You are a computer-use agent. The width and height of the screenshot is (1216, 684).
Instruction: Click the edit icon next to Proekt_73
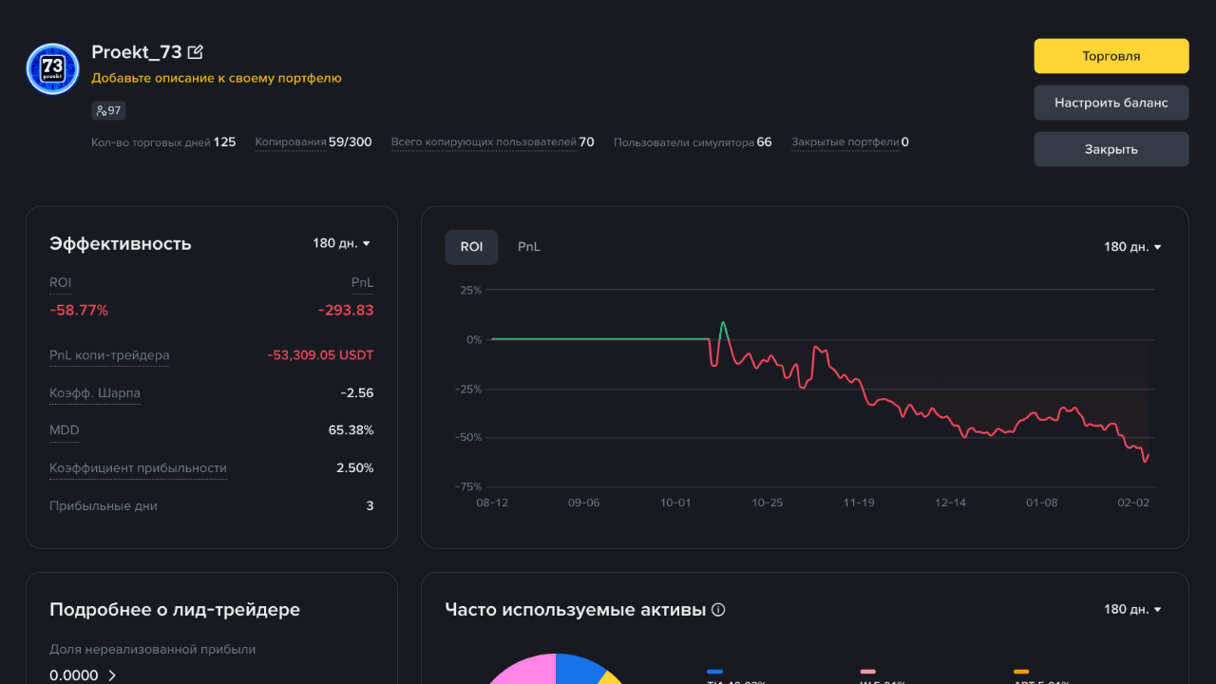pyautogui.click(x=196, y=52)
